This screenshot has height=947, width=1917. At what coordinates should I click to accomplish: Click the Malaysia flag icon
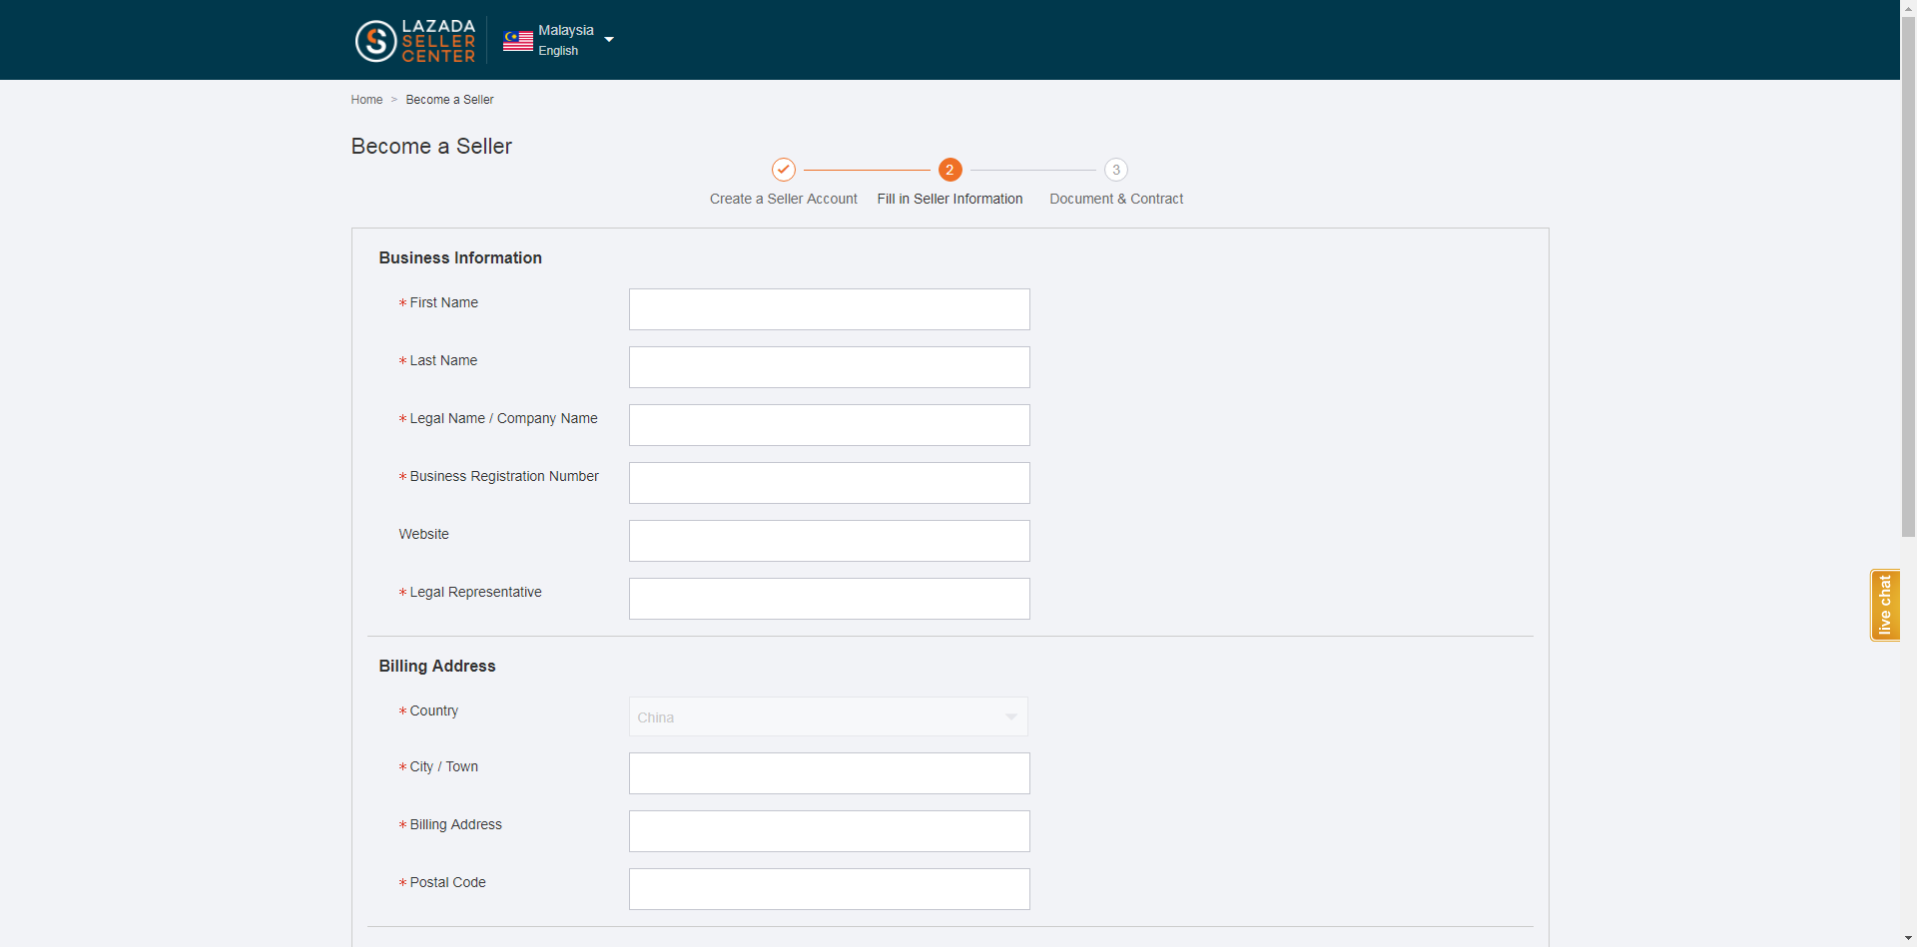tap(517, 41)
